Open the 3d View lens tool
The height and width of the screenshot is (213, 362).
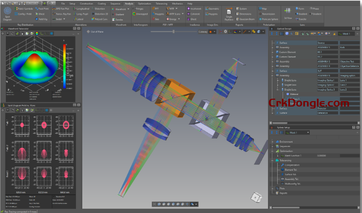287,13
